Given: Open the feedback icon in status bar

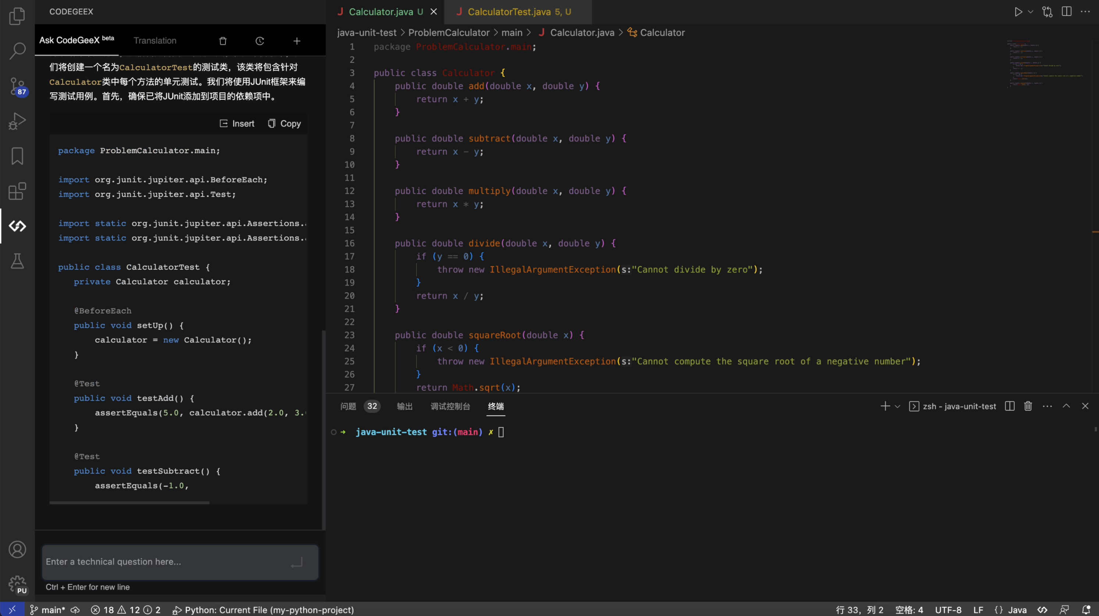Looking at the screenshot, I should point(1064,610).
